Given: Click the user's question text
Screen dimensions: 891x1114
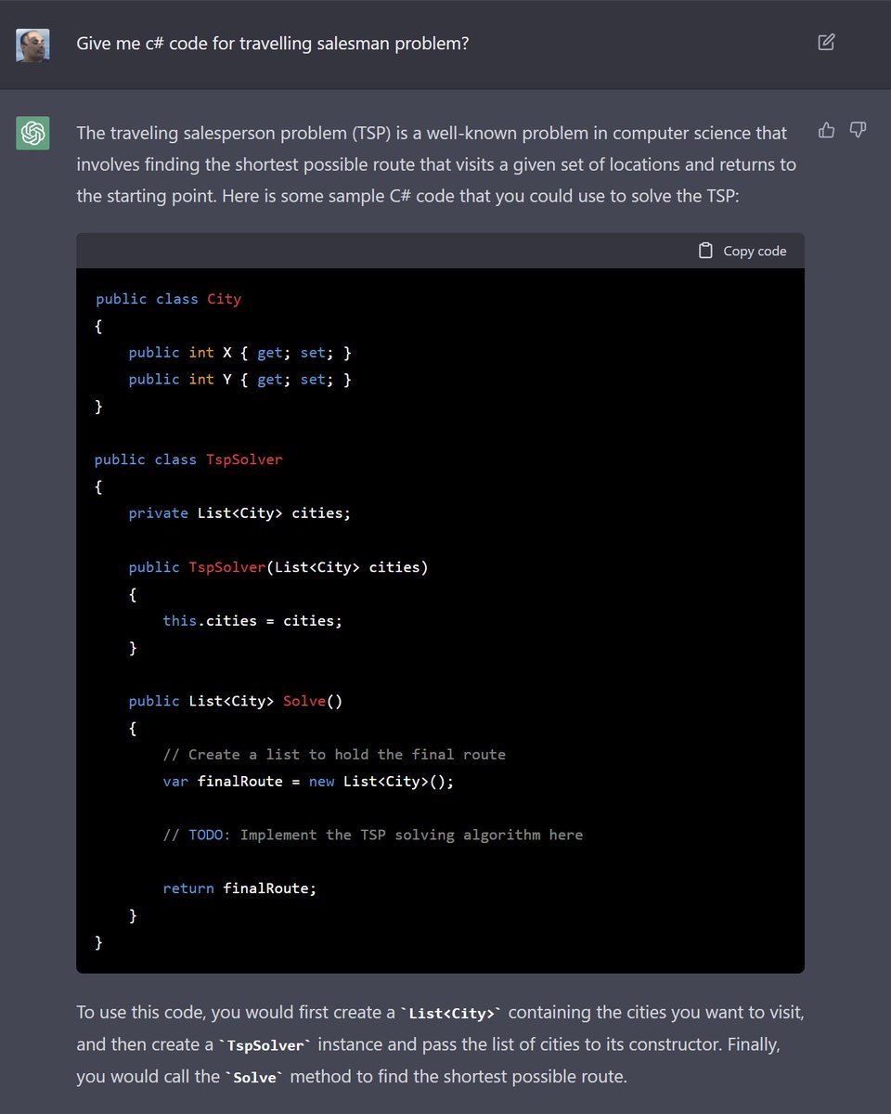Looking at the screenshot, I should click(x=273, y=43).
